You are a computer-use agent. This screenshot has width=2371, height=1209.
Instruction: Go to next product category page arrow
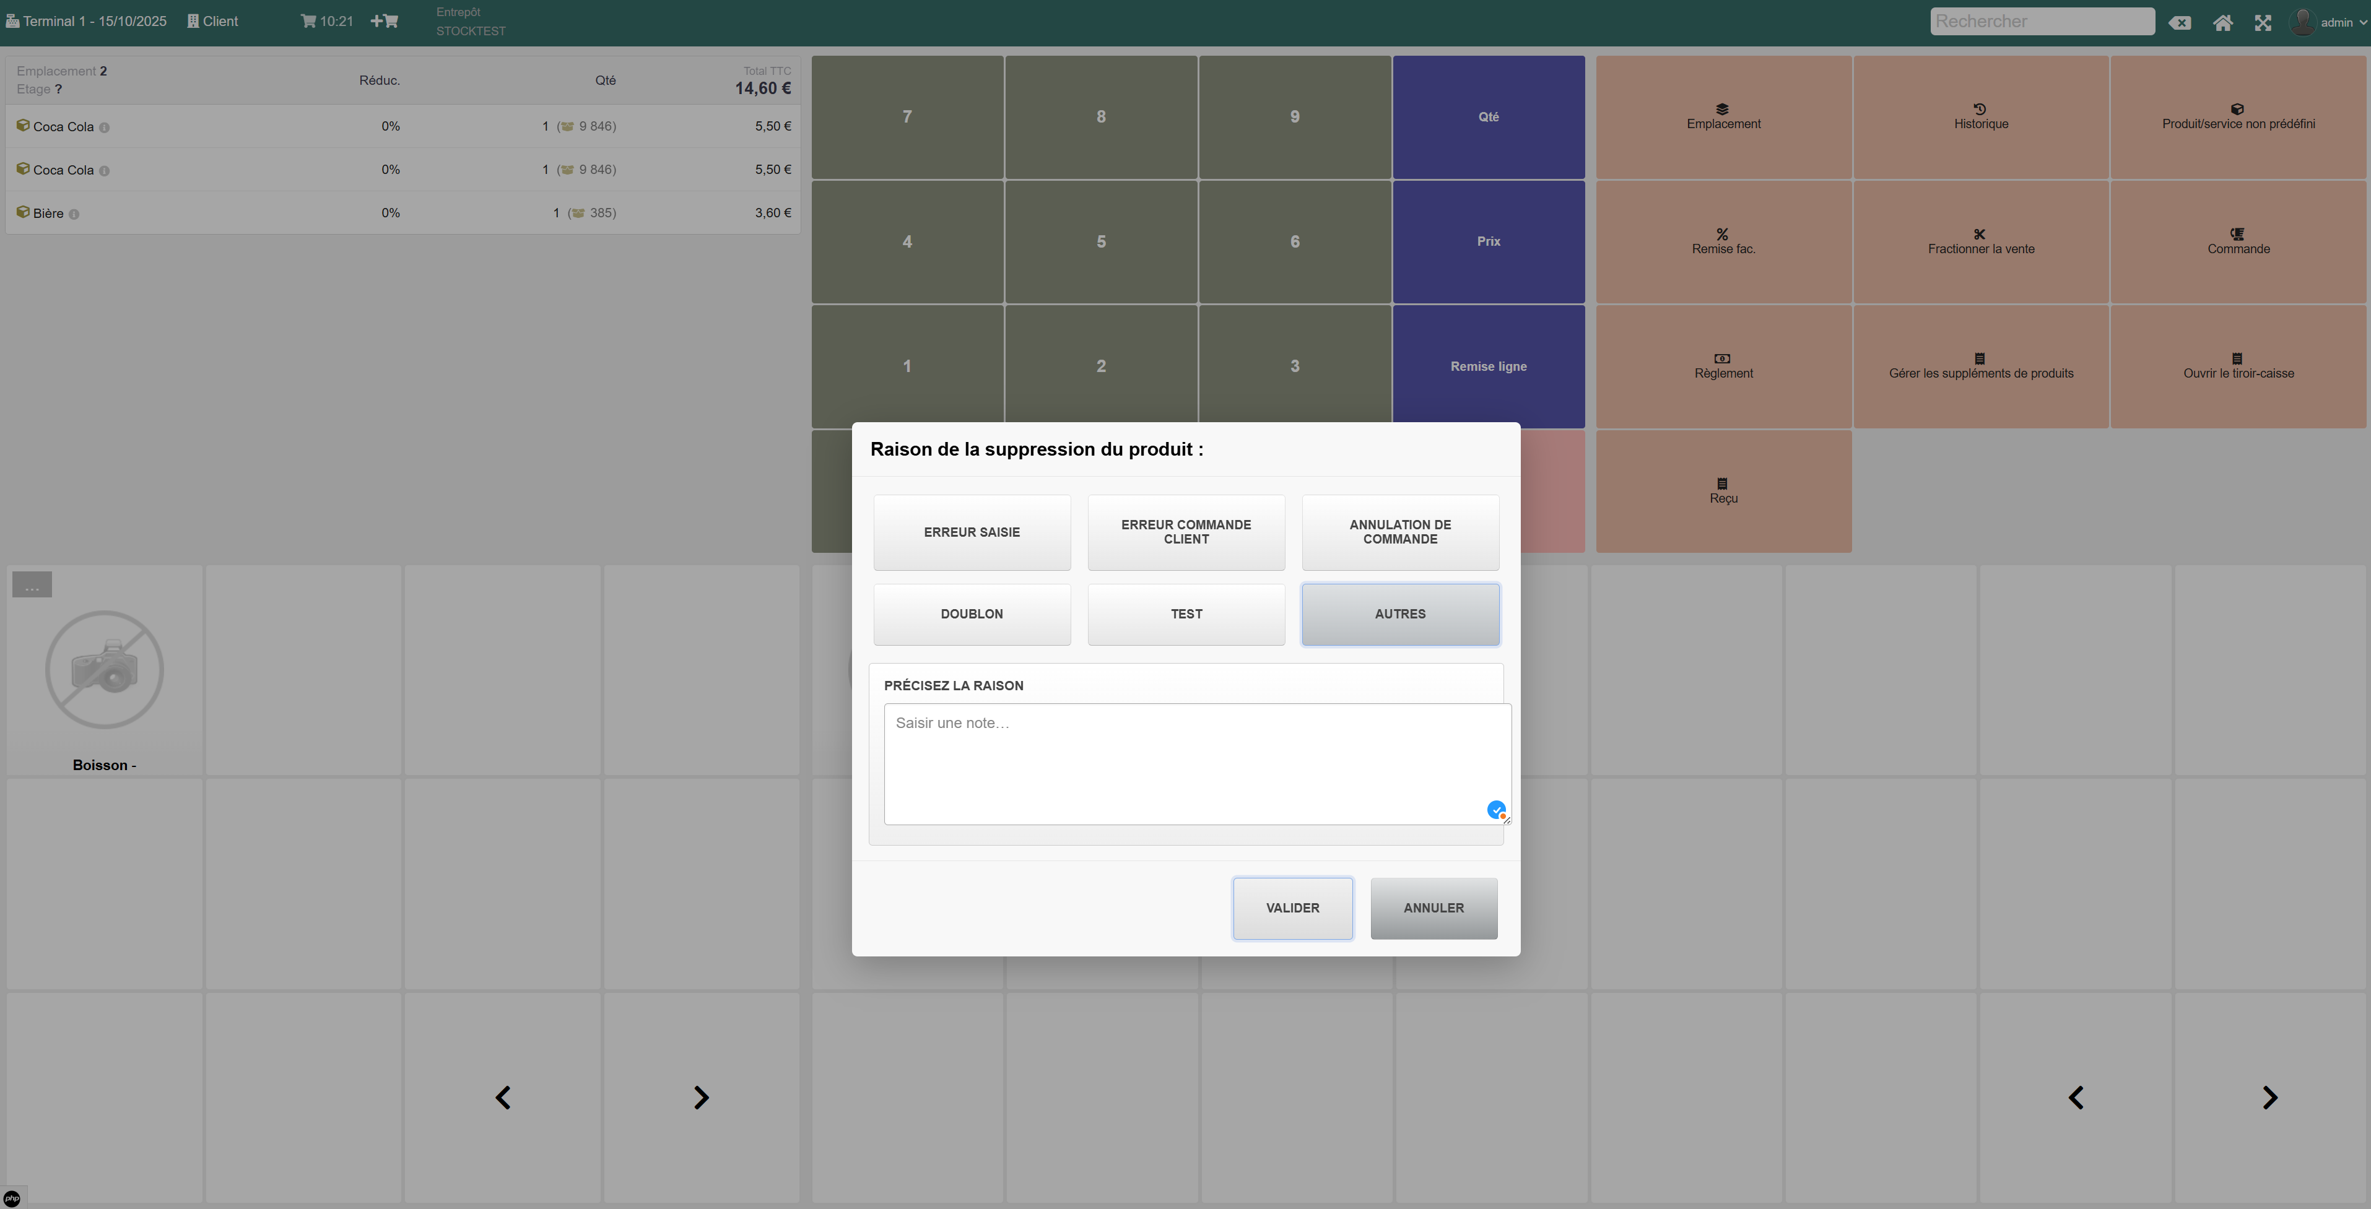(x=700, y=1097)
